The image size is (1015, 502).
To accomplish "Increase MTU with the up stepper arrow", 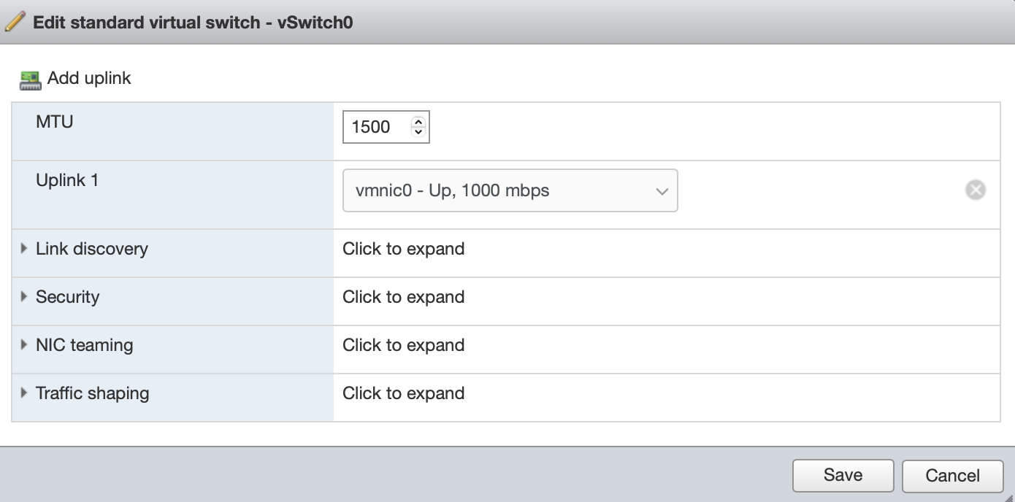I will [x=418, y=122].
